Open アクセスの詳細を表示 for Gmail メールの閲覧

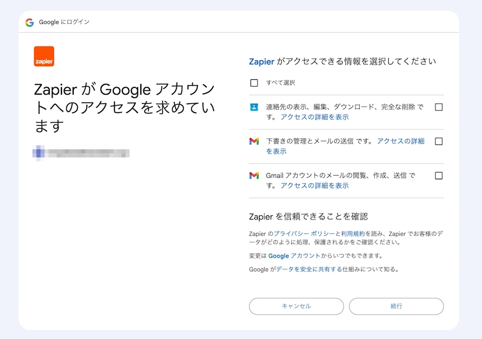(315, 186)
